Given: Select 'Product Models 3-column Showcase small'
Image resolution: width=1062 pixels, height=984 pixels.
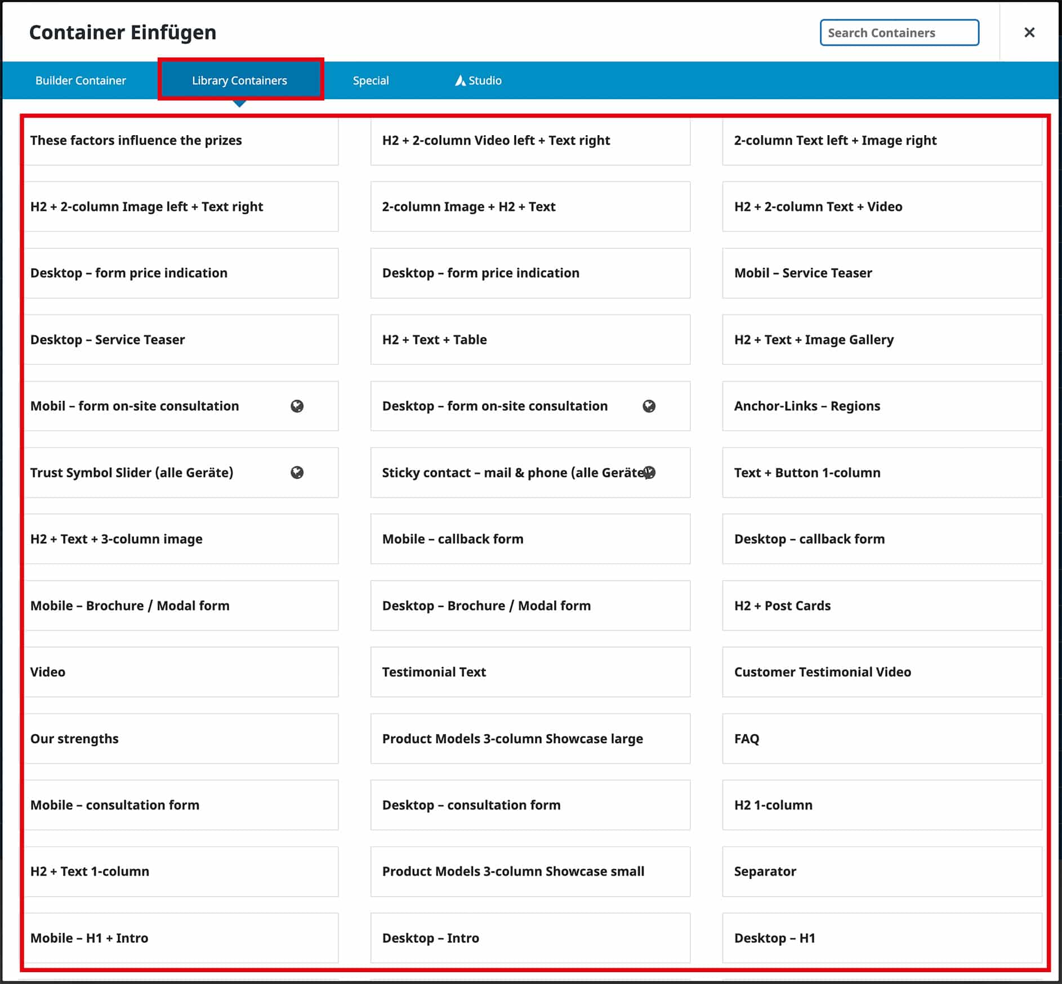Looking at the screenshot, I should [x=530, y=871].
